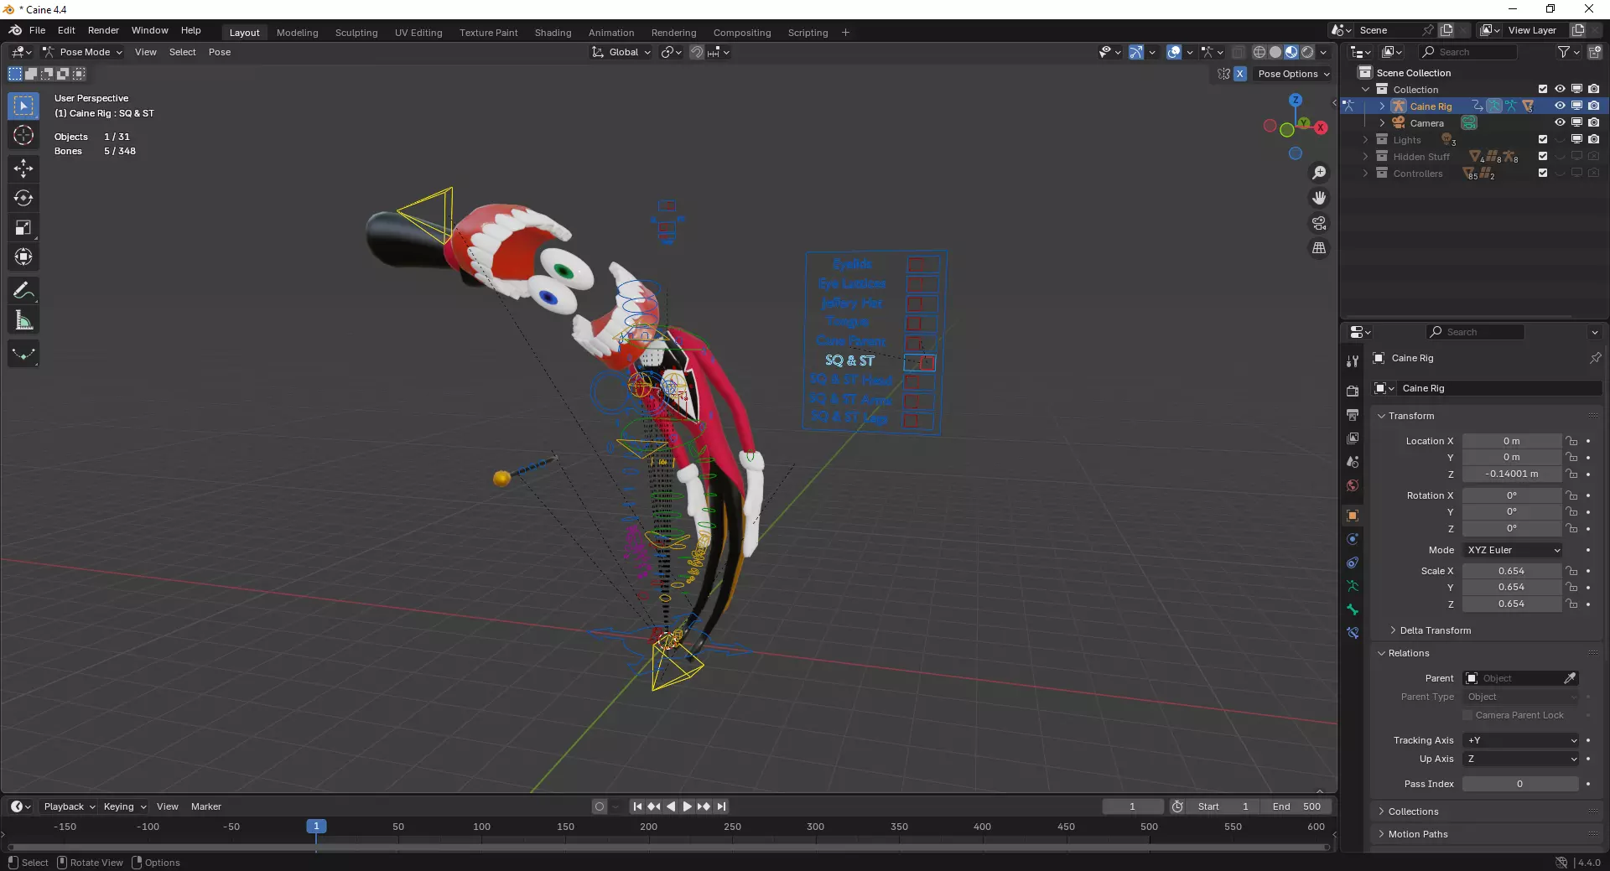Viewport: 1610px width, 871px height.
Task: Toggle Camera viewport visibility eye
Action: coord(1560,122)
